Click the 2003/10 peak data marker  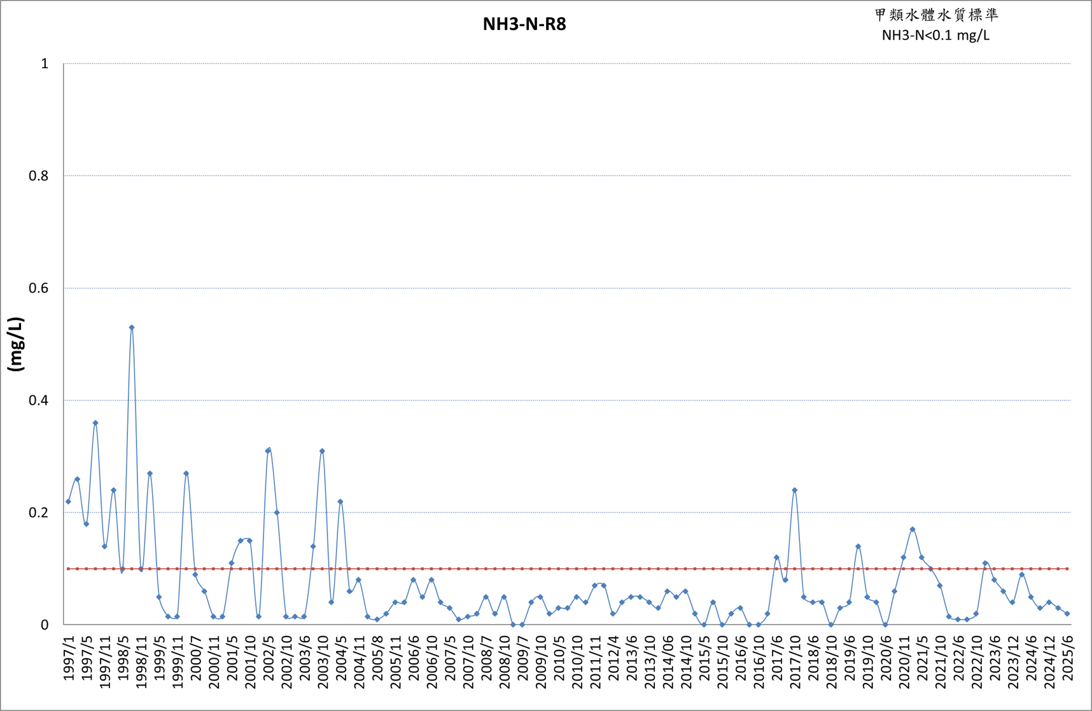(x=322, y=451)
